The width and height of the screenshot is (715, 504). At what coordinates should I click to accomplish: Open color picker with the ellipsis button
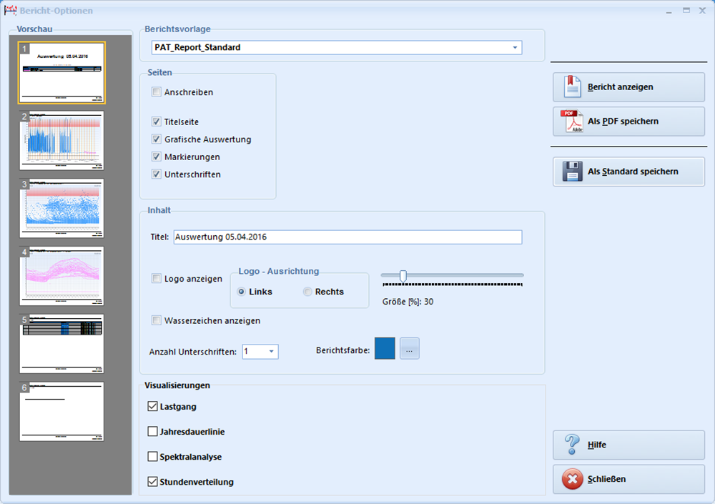point(410,349)
